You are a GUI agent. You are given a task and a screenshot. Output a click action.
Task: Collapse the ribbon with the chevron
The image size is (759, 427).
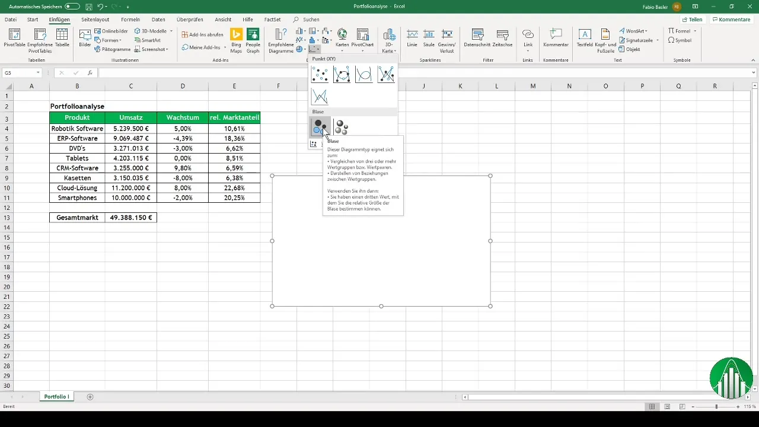(754, 60)
